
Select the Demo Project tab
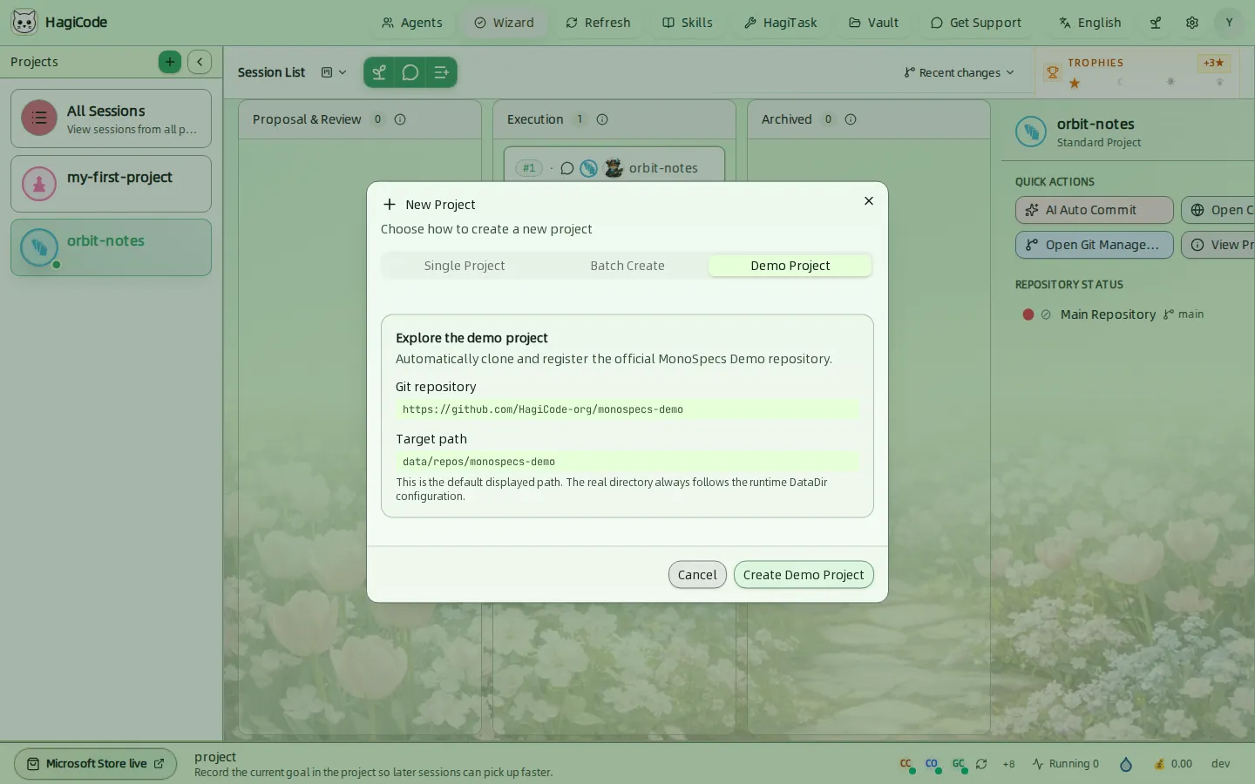coord(790,266)
